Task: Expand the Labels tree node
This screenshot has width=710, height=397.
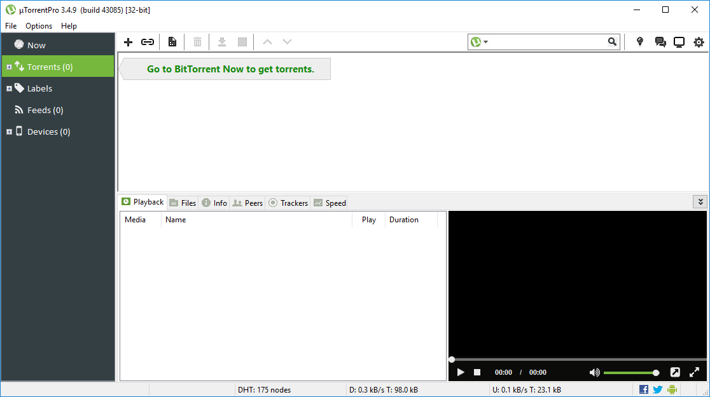Action: 9,89
